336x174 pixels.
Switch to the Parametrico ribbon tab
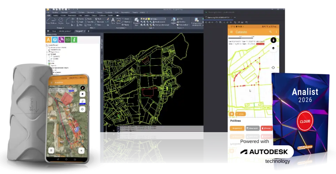[x=72, y=15]
